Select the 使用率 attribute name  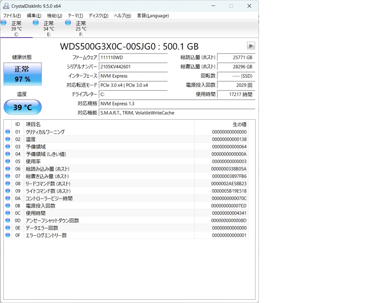coord(33,161)
